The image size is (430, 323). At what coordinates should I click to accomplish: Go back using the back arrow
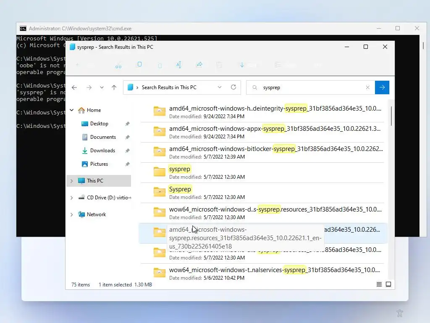[74, 87]
